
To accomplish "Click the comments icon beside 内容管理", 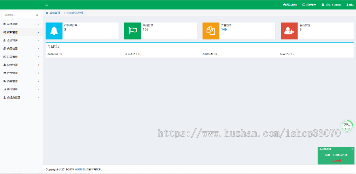I will [x=4, y=81].
